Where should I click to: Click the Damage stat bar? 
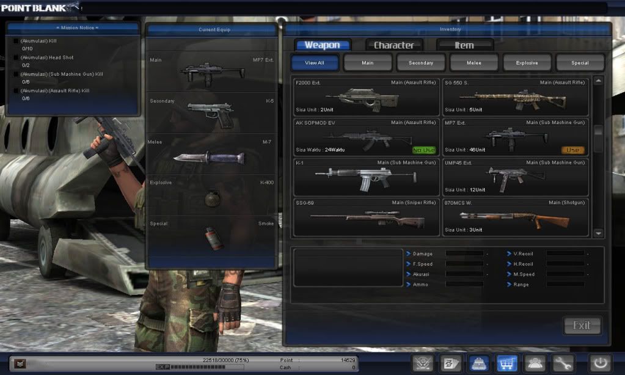tap(465, 253)
